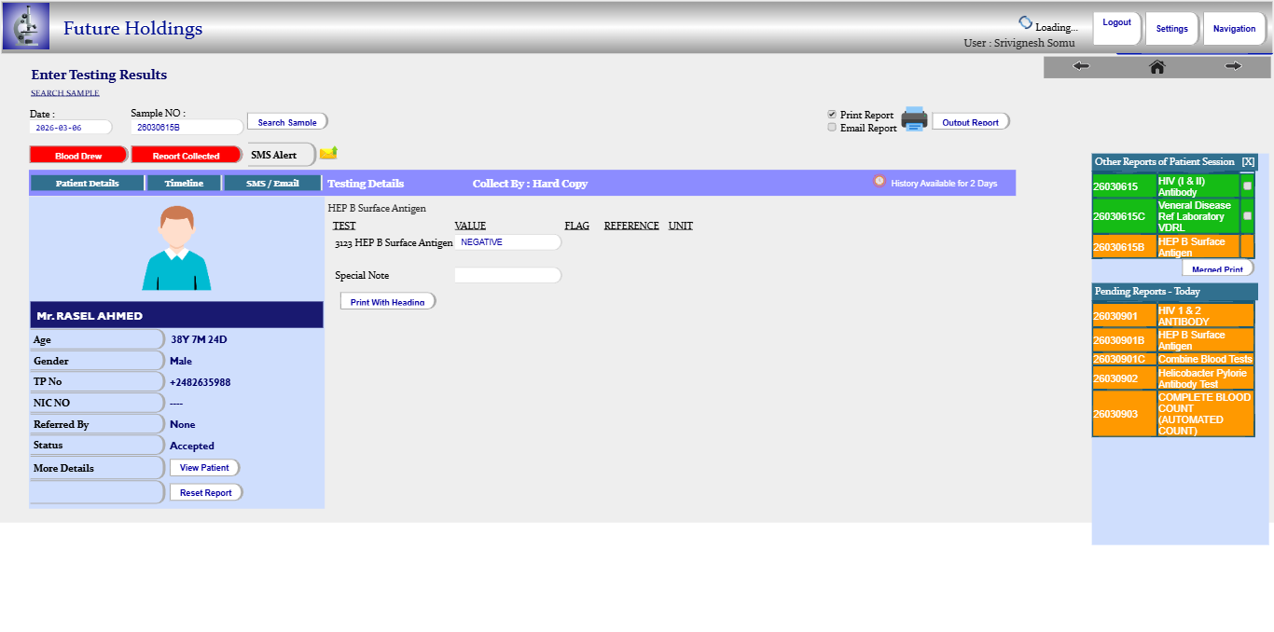Click the SMS alert envelope icon
1274x632 pixels.
328,153
